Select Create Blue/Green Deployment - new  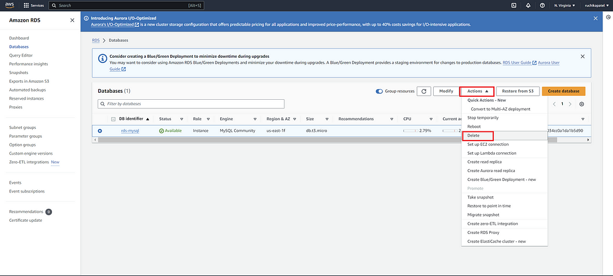pyautogui.click(x=504, y=180)
